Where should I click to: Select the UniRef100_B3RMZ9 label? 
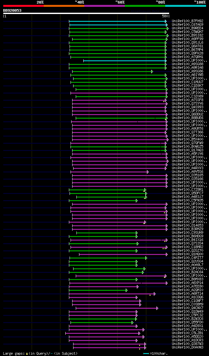188,229
